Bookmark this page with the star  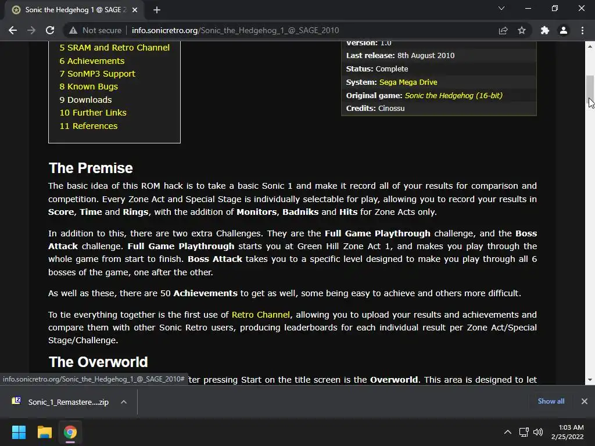click(x=522, y=30)
